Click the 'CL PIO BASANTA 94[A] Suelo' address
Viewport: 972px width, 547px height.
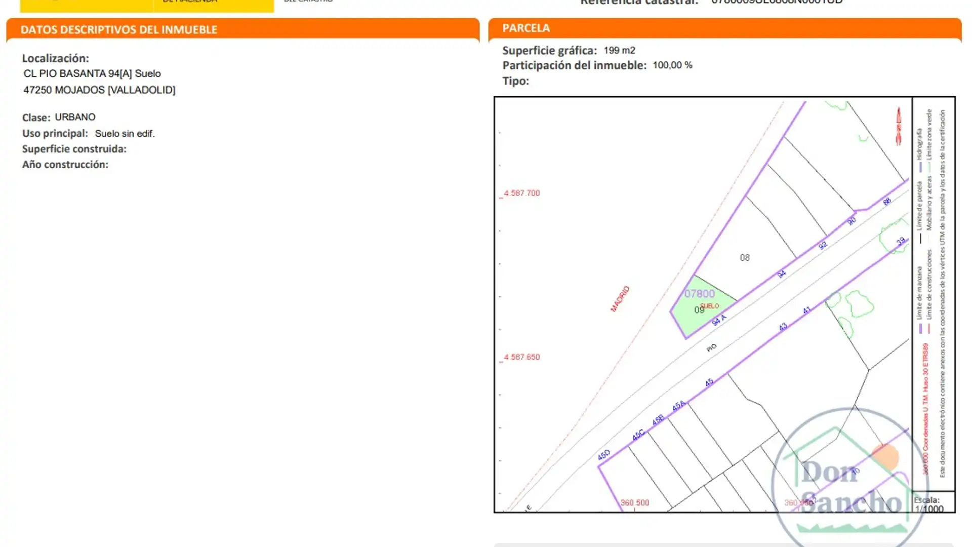(92, 73)
